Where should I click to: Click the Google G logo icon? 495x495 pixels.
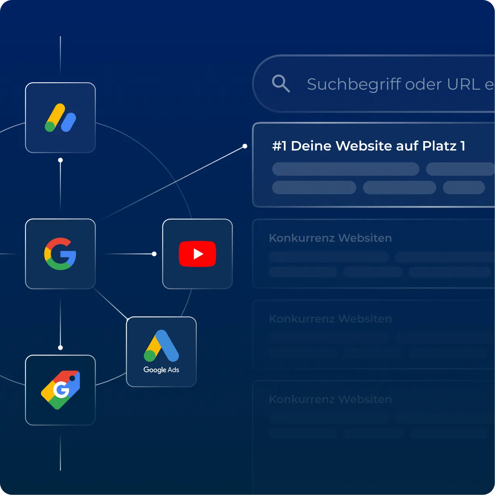pos(60,254)
